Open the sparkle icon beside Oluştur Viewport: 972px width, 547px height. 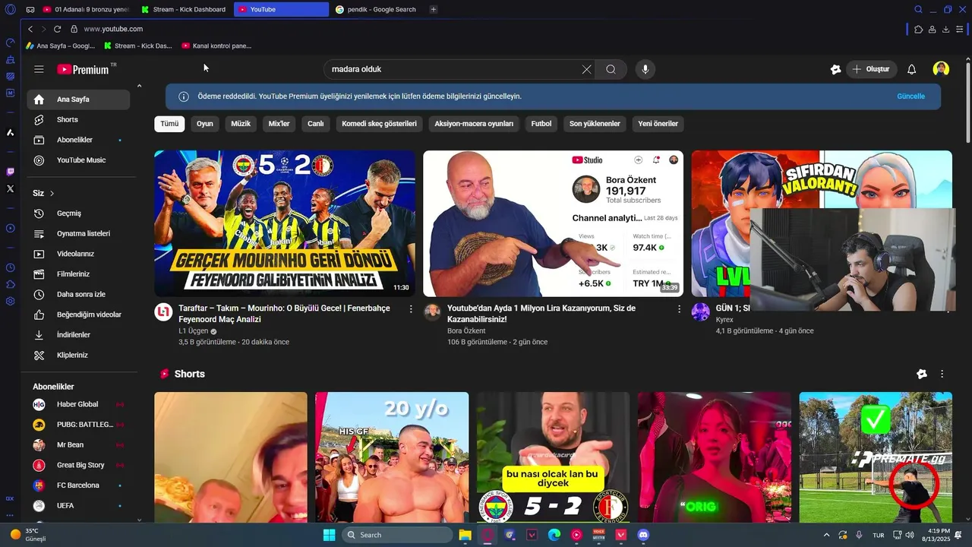coord(835,69)
